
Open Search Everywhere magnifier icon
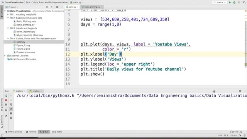click(244, 2)
